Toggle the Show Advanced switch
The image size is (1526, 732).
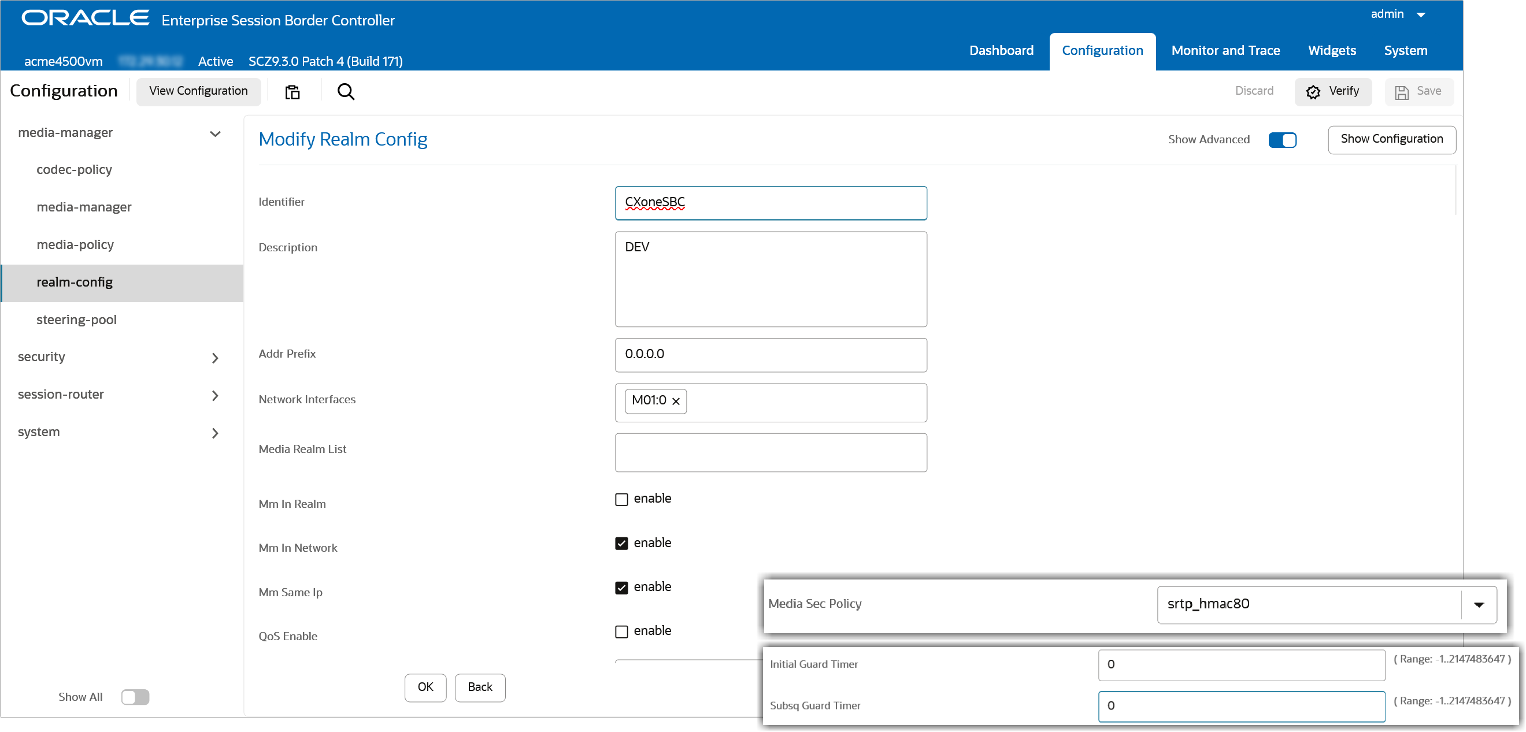(x=1283, y=140)
